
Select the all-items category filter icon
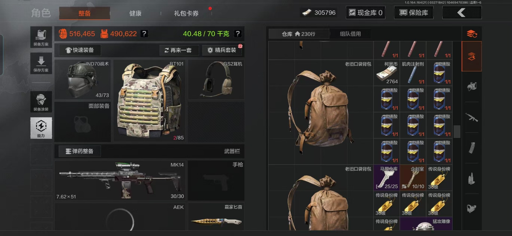(472, 56)
